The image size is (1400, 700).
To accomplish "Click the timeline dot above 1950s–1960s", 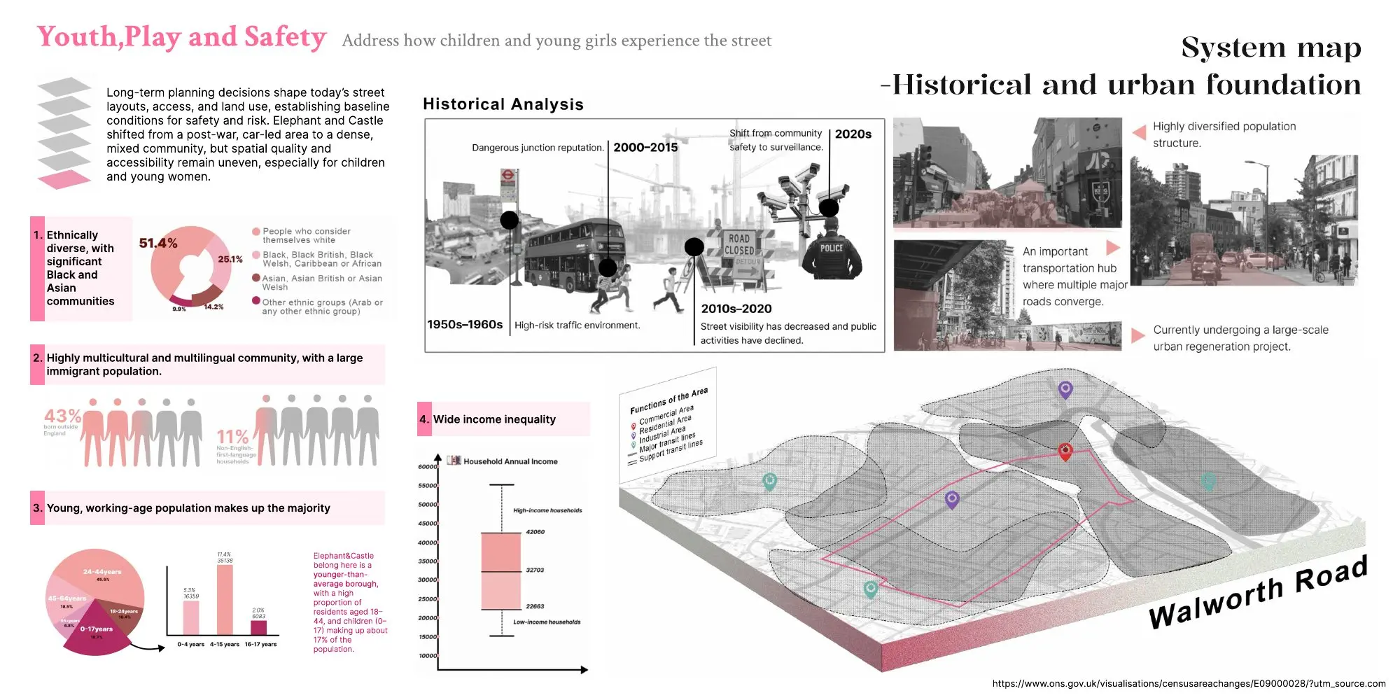I will click(x=510, y=220).
